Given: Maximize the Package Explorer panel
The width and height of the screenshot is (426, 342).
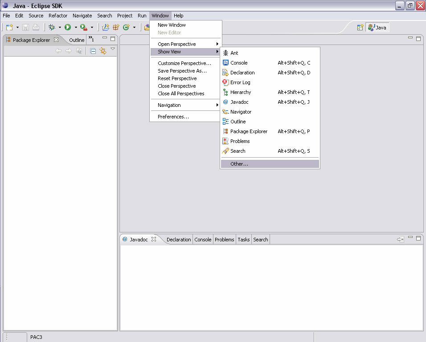Looking at the screenshot, I should pos(113,39).
